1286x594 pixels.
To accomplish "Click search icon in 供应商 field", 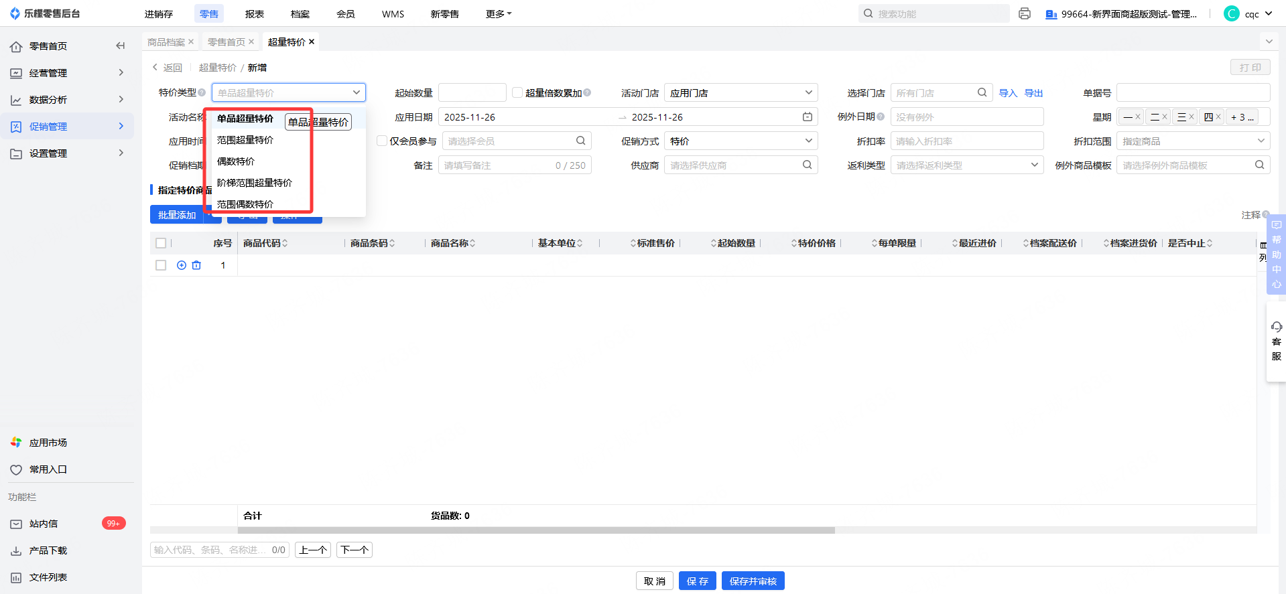I will pyautogui.click(x=807, y=165).
